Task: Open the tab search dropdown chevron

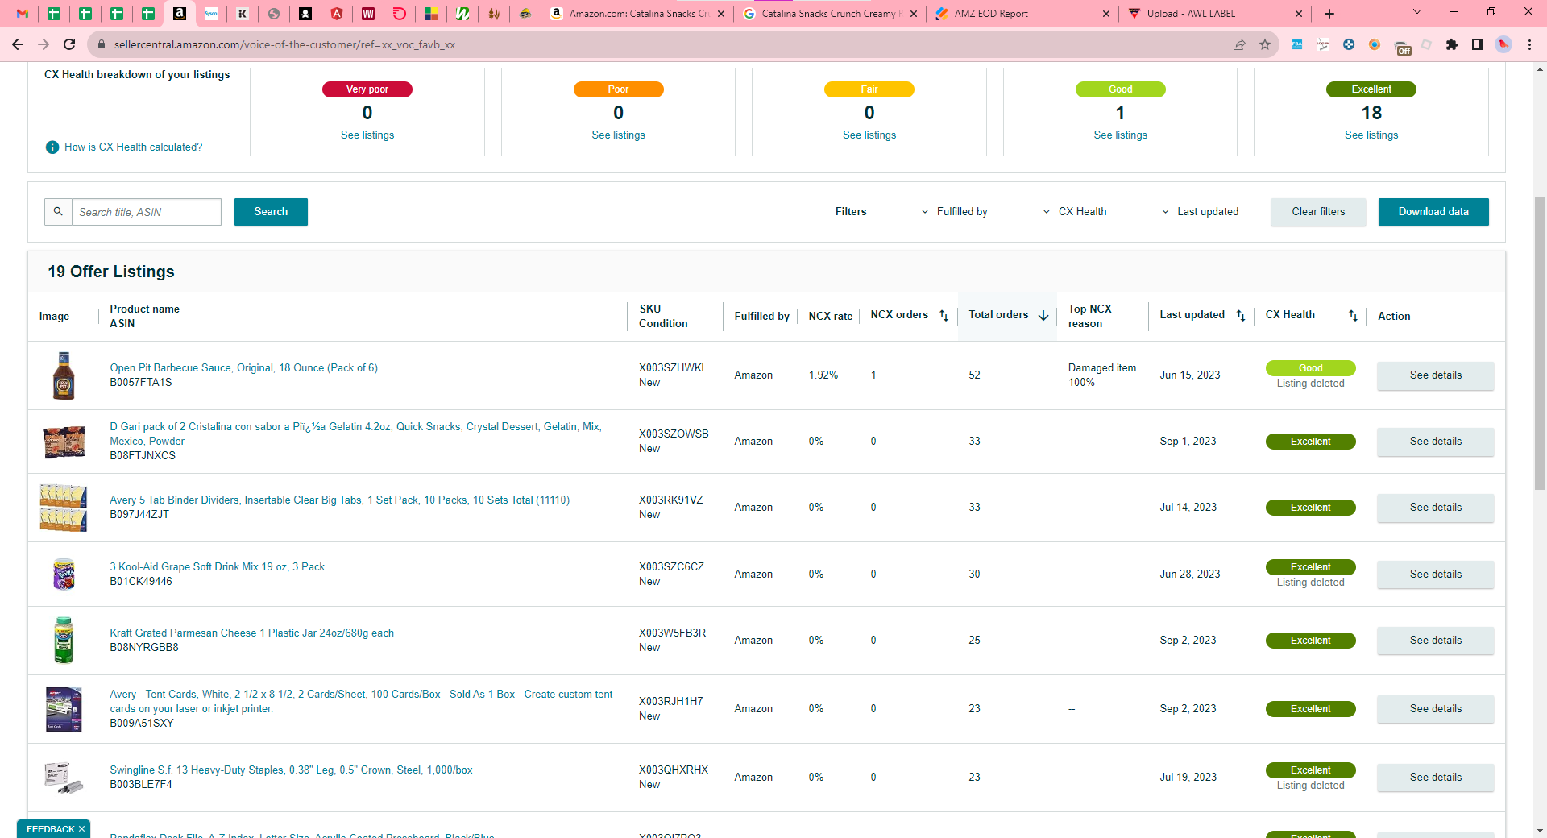Action: tap(1417, 12)
